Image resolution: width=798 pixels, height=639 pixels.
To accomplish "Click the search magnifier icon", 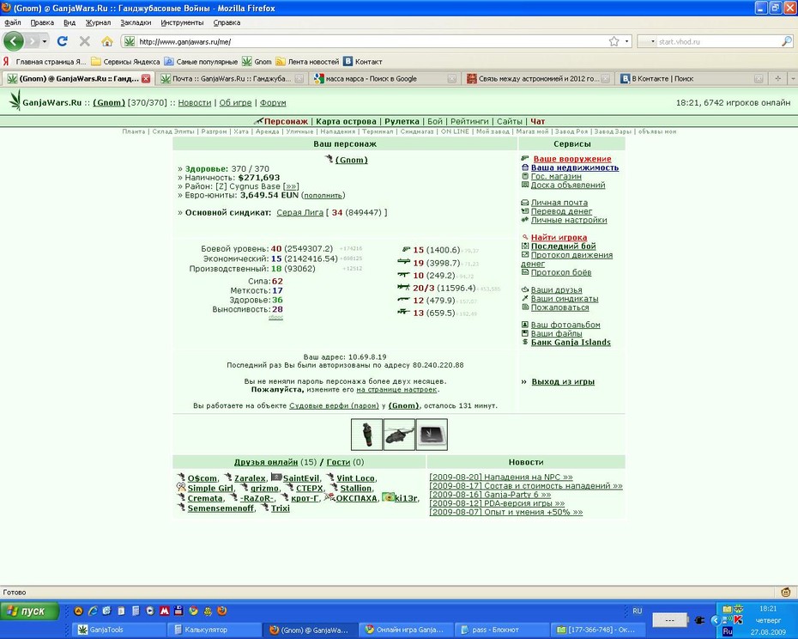I will coord(787,41).
